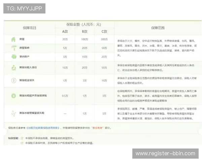Click the water drops icon for 附加水暖管爆裂损失险
202x162 pixels.
pyautogui.click(x=13, y=113)
